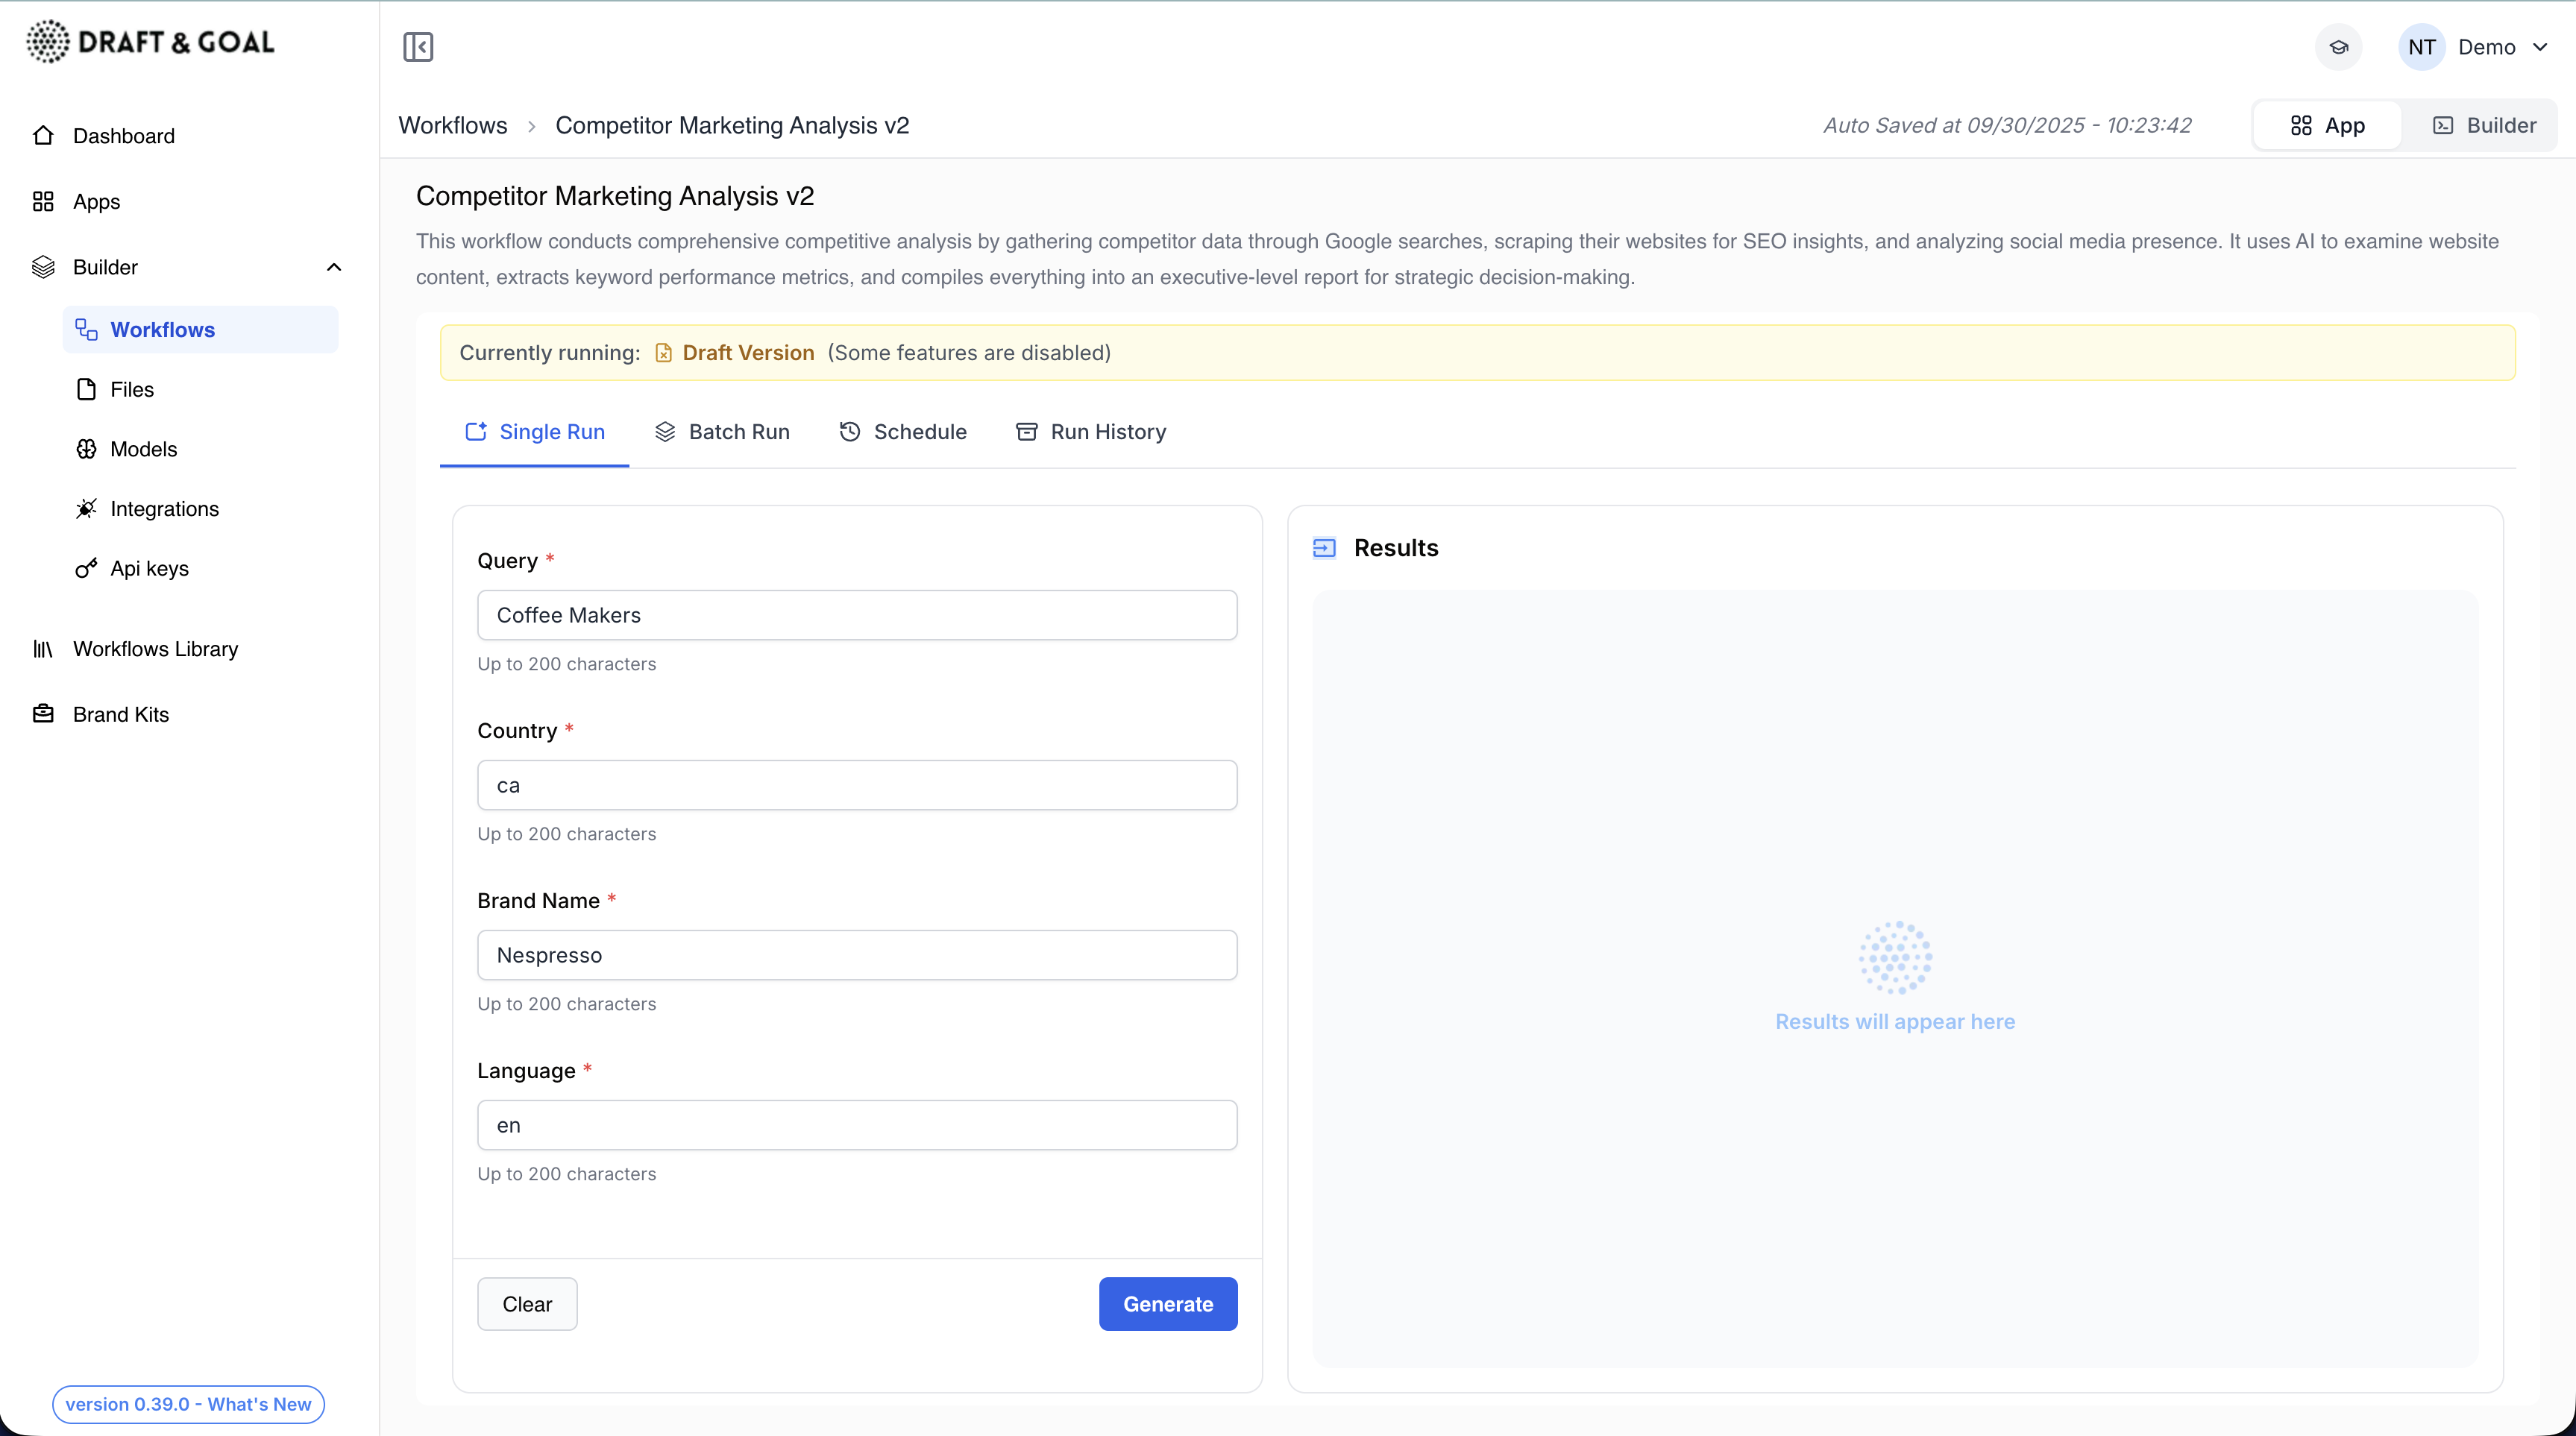This screenshot has height=1436, width=2576.
Task: Open the Run History tab
Action: tap(1091, 432)
